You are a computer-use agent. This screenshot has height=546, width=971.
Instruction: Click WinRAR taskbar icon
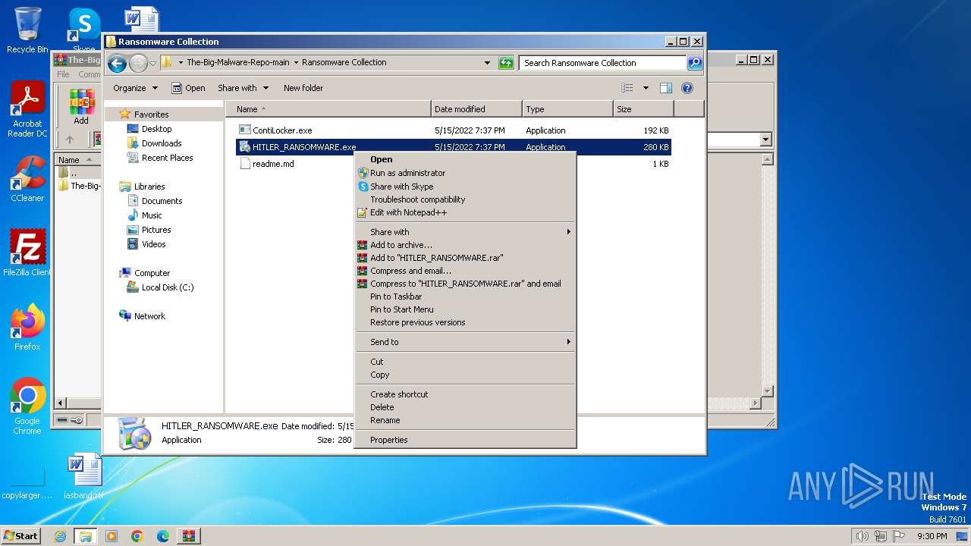pos(189,536)
